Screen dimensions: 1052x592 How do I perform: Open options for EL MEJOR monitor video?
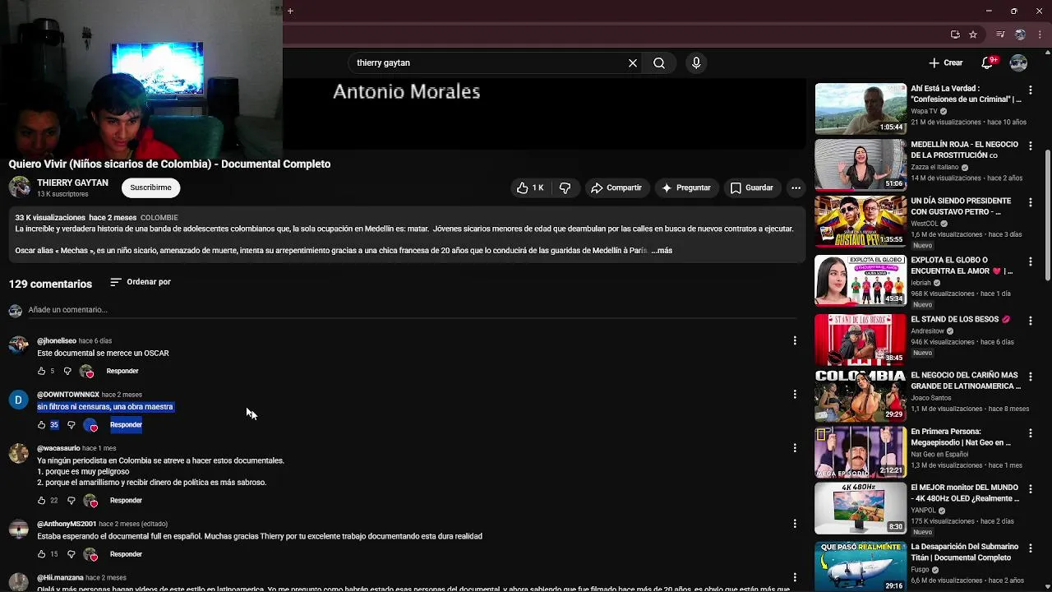point(1031,488)
